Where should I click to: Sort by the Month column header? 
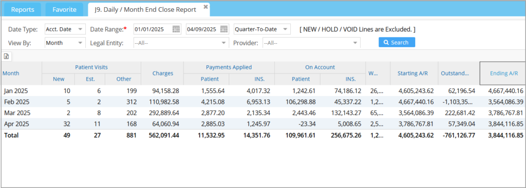click(x=11, y=73)
